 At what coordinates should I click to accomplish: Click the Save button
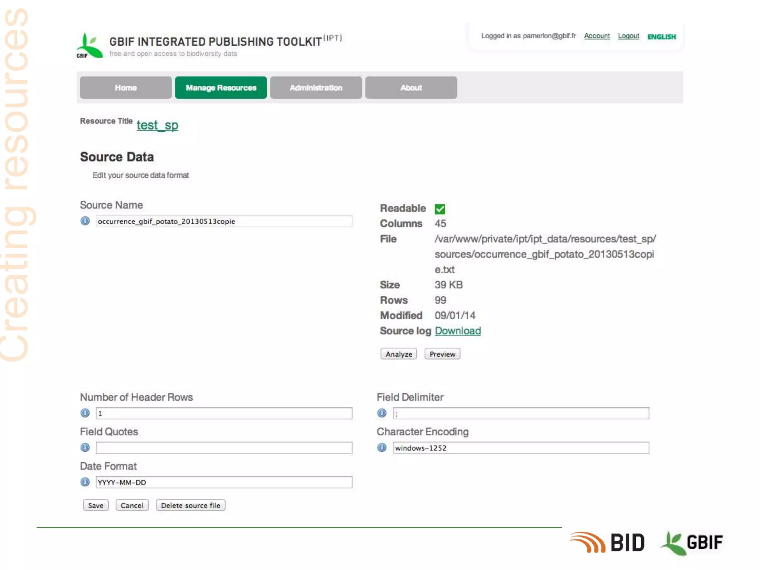pos(96,505)
